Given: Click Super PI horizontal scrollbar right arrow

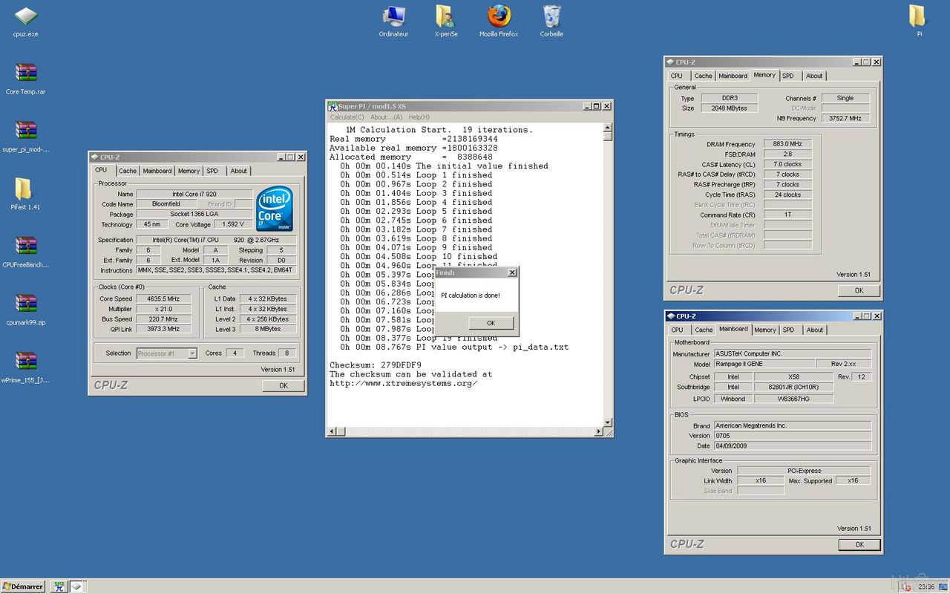Looking at the screenshot, I should (599, 431).
